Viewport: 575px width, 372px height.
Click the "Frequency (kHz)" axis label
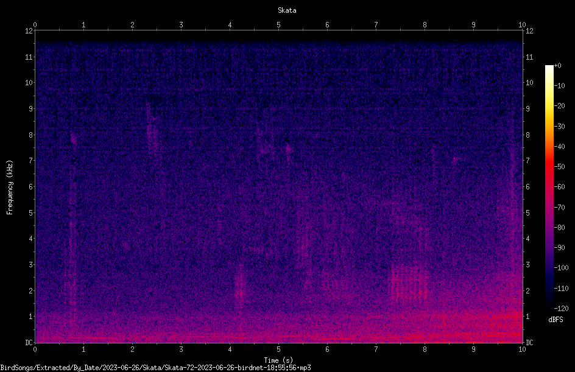click(x=10, y=188)
